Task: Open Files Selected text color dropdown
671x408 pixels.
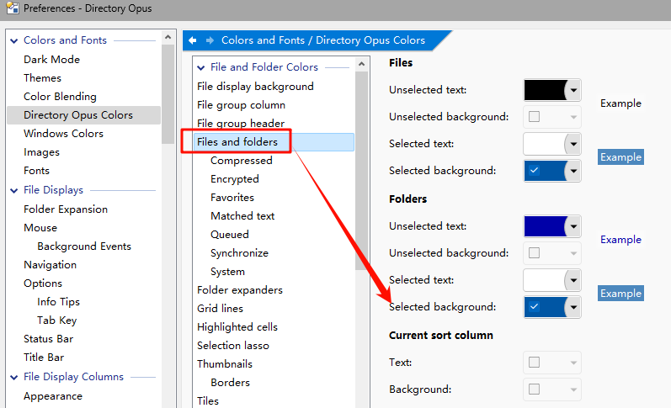Action: [x=573, y=144]
